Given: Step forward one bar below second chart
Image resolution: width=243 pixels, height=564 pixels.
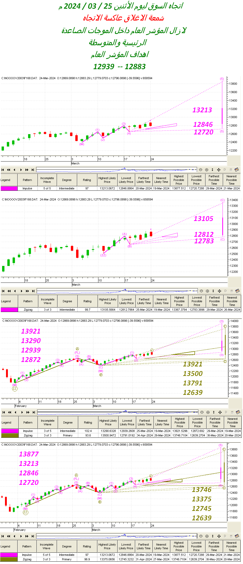Looking at the screenshot, I should (x=22, y=291).
